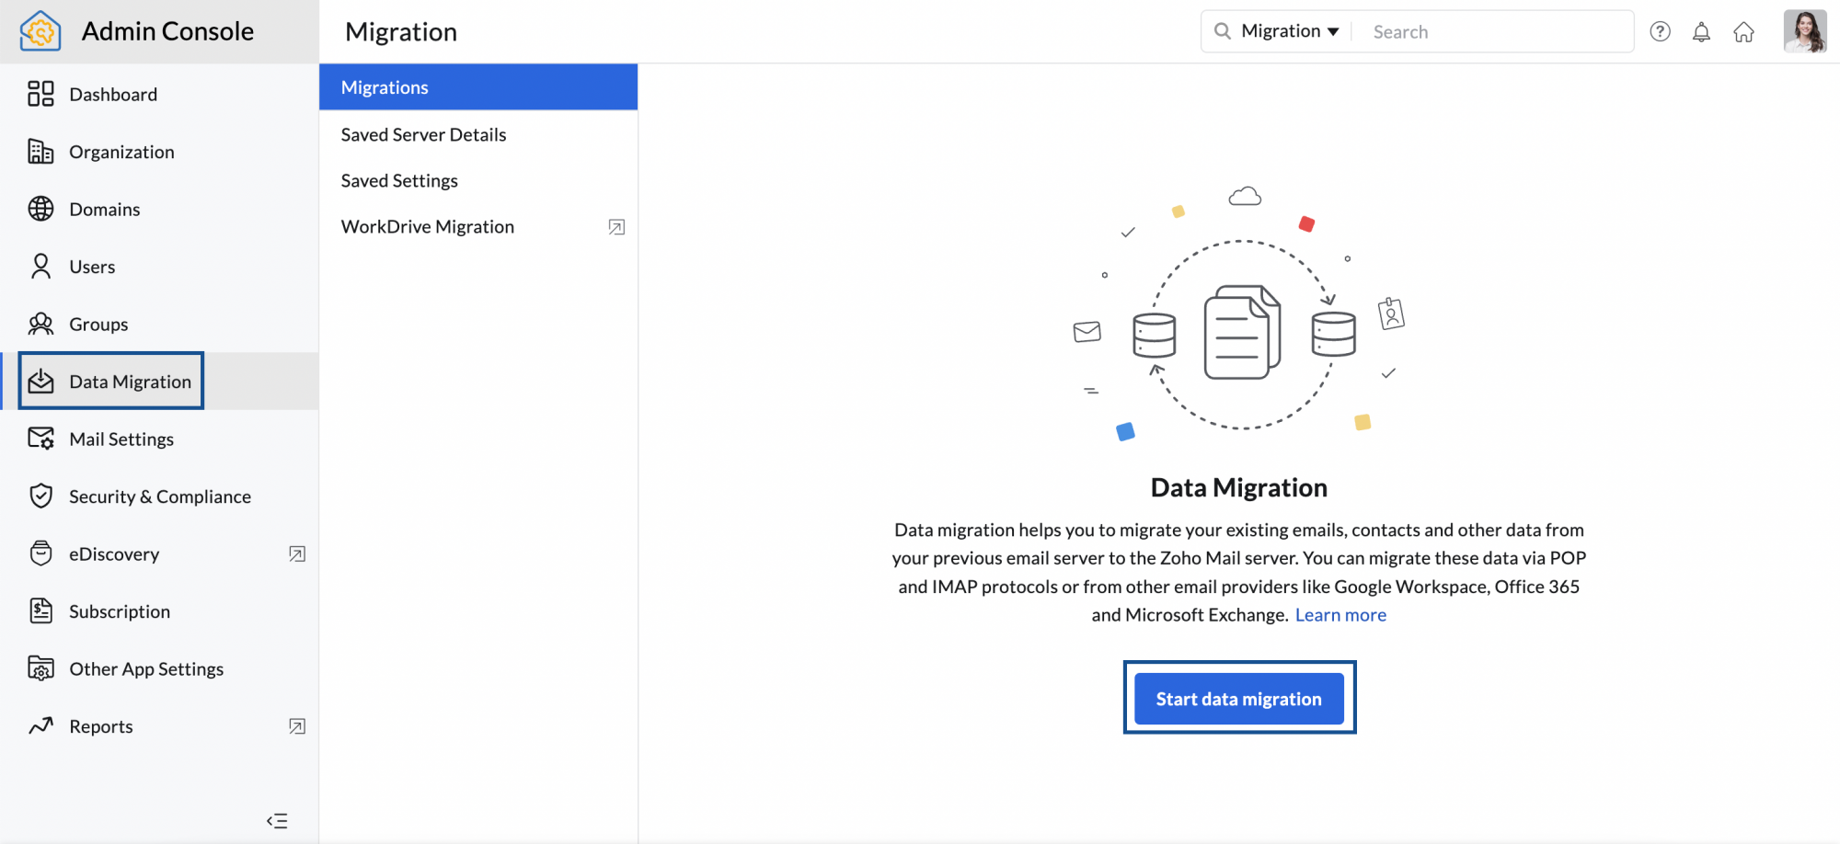This screenshot has height=844, width=1840.
Task: Launch eDiscovery via its external link icon
Action: (x=295, y=553)
